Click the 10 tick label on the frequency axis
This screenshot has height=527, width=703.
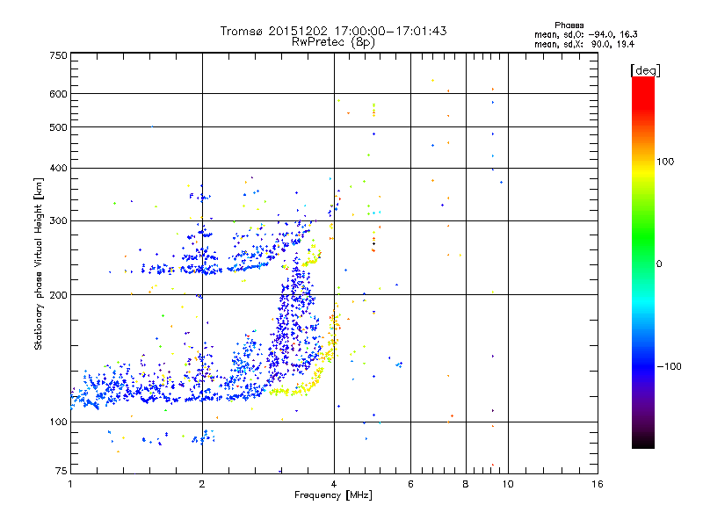pos(506,485)
